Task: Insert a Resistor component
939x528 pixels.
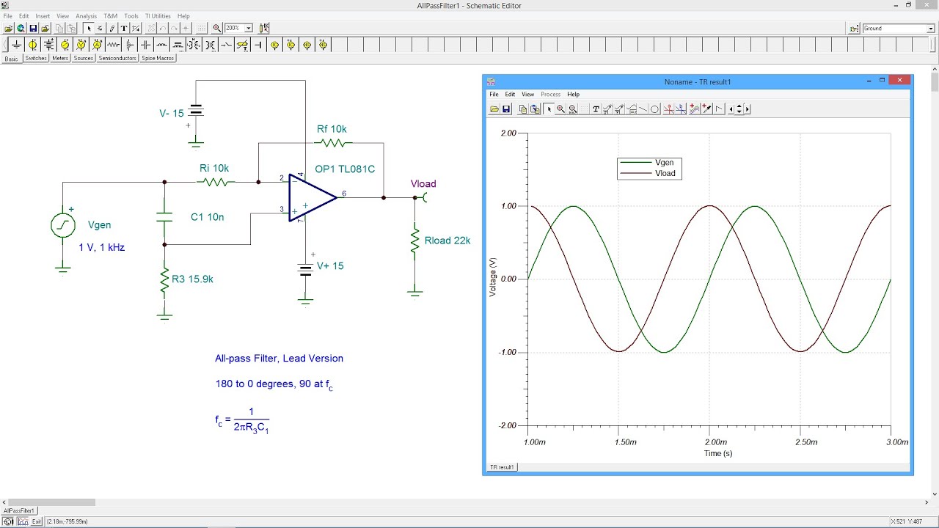Action: click(113, 45)
